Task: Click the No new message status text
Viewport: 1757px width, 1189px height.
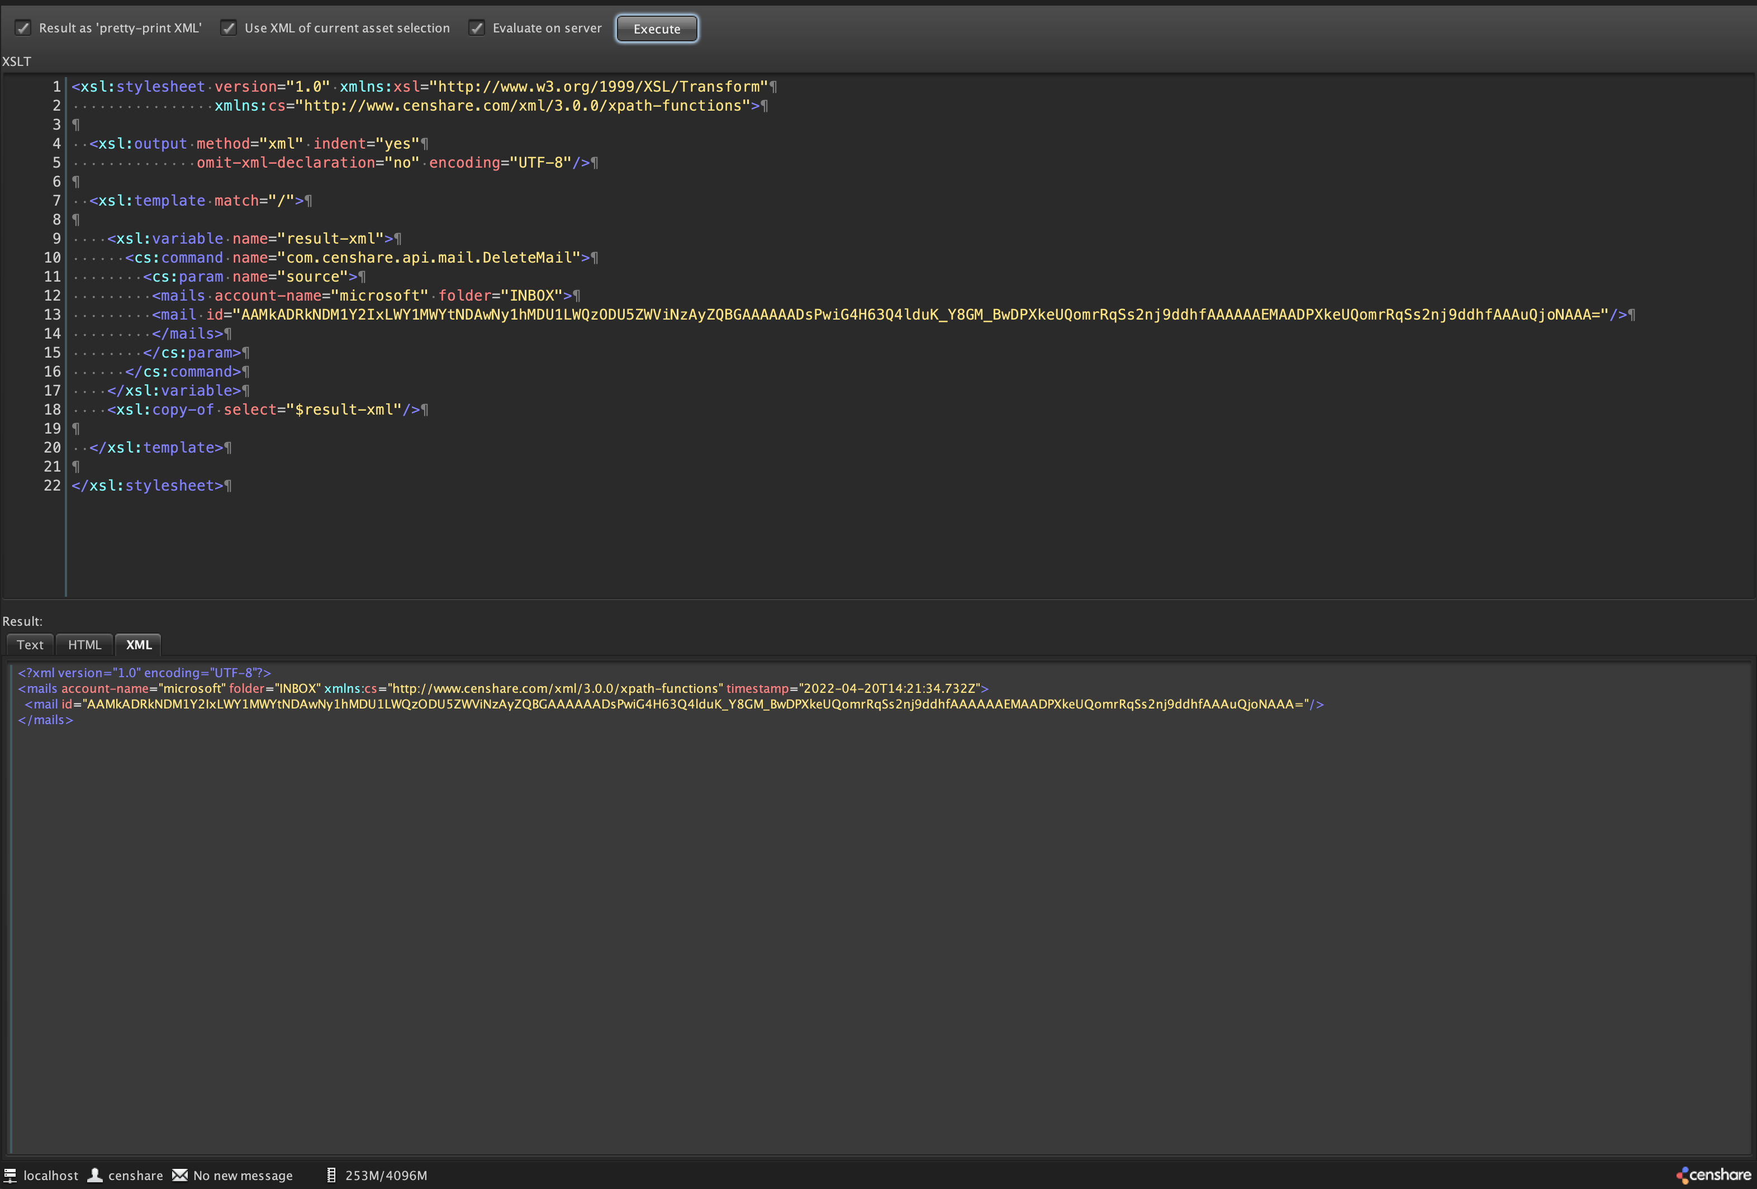Action: pyautogui.click(x=243, y=1176)
